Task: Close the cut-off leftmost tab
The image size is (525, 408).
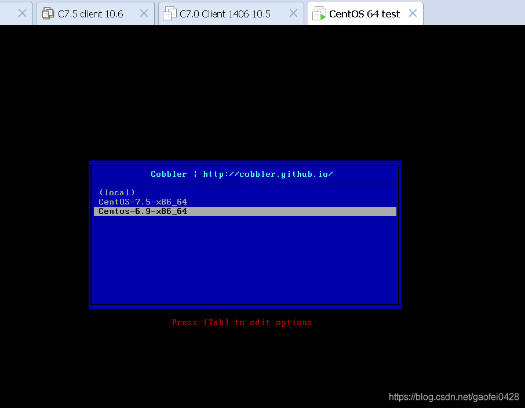Action: tap(23, 13)
